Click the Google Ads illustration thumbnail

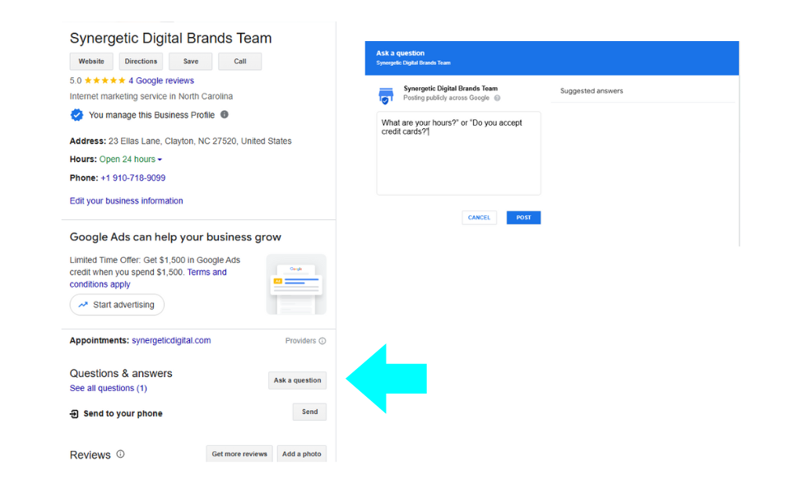point(296,284)
